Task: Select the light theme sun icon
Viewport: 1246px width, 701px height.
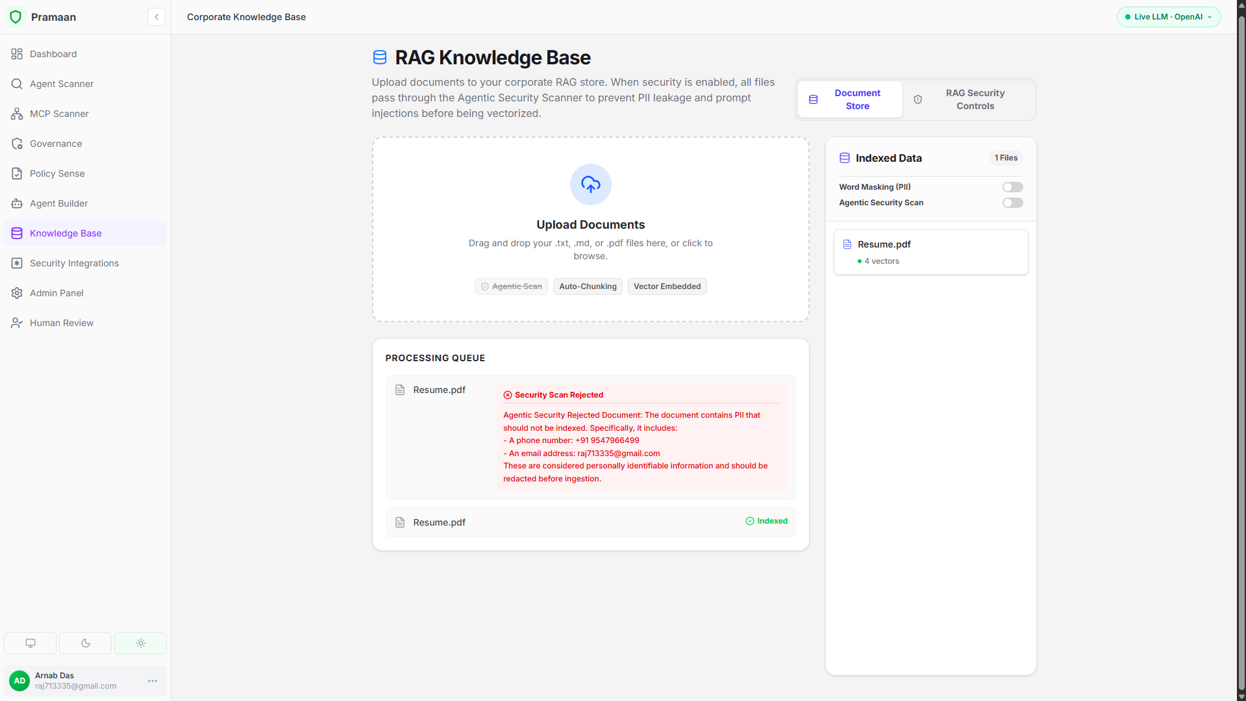Action: click(140, 643)
